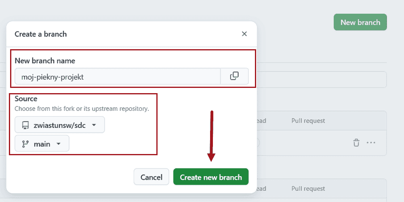
Task: Select the upper Pull request column header
Action: pos(308,121)
